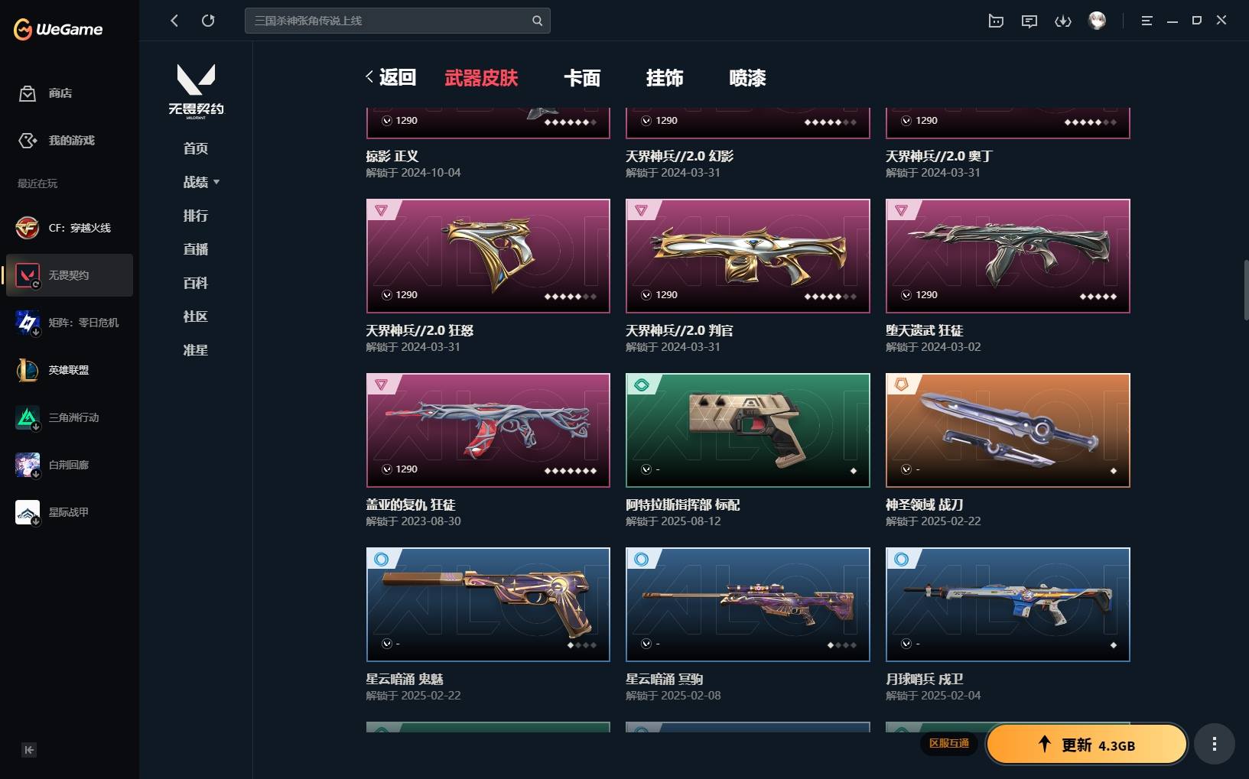This screenshot has width=1249, height=779.
Task: Click the 更新 4.3GB update button
Action: click(1086, 744)
